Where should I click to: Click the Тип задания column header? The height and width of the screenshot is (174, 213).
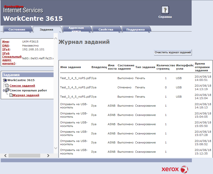145,67
